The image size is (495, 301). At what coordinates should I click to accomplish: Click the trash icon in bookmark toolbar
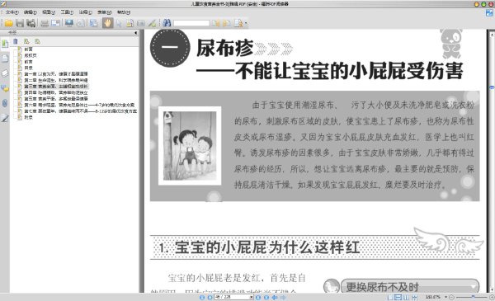tap(15, 41)
